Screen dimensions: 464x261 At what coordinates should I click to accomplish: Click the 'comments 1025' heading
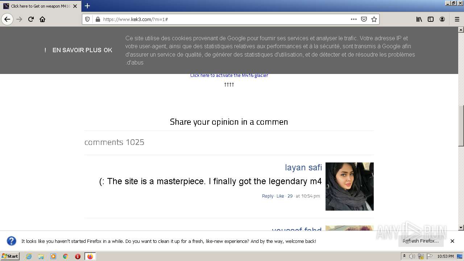pos(114,142)
